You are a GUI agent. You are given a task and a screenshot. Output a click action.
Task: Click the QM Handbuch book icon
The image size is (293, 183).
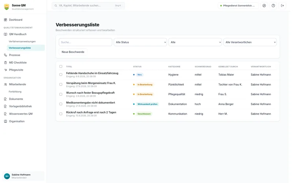(5, 34)
